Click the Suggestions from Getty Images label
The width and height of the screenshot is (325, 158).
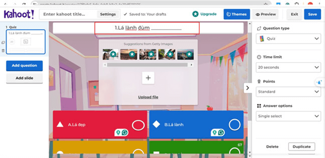pyautogui.click(x=148, y=44)
